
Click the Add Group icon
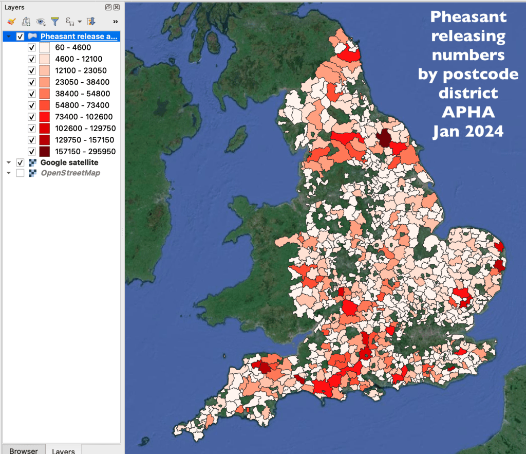(26, 22)
